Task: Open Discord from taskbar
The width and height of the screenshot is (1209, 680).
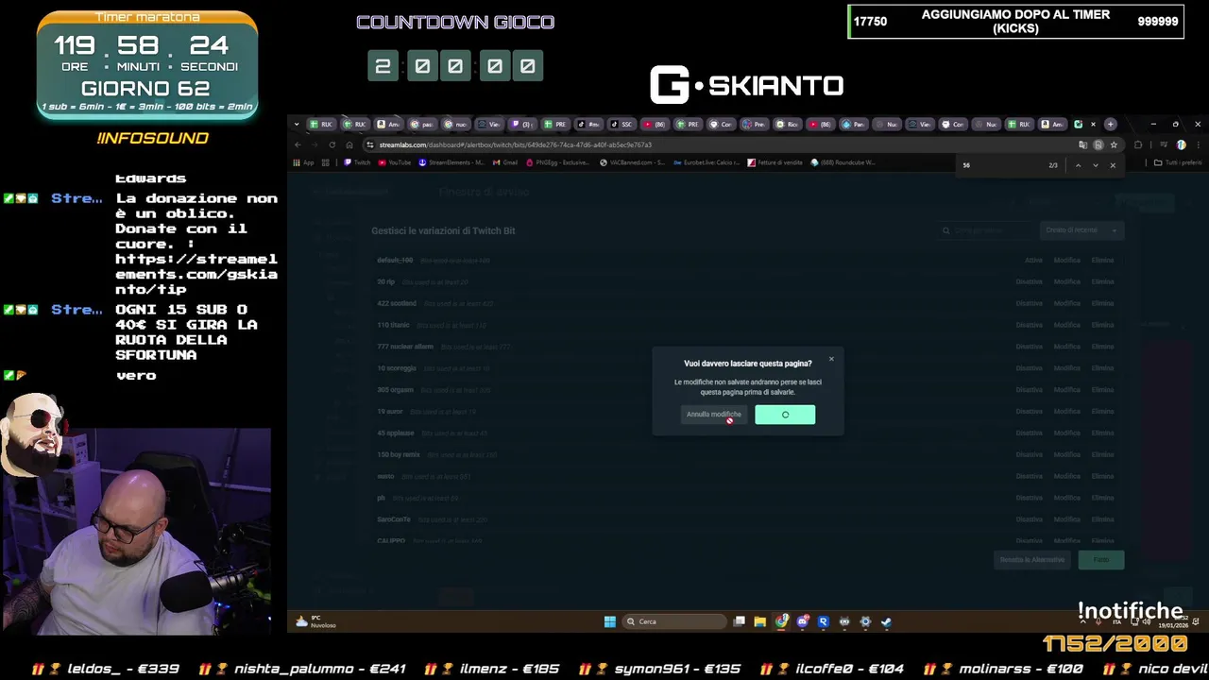Action: click(802, 621)
